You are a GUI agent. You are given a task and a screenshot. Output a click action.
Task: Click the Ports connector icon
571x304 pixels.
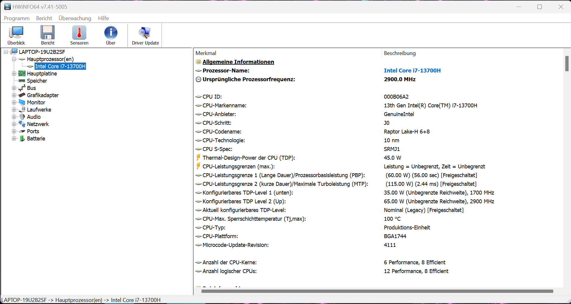(x=22, y=131)
